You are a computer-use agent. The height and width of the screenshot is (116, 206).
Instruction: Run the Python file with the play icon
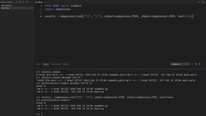[199, 2]
